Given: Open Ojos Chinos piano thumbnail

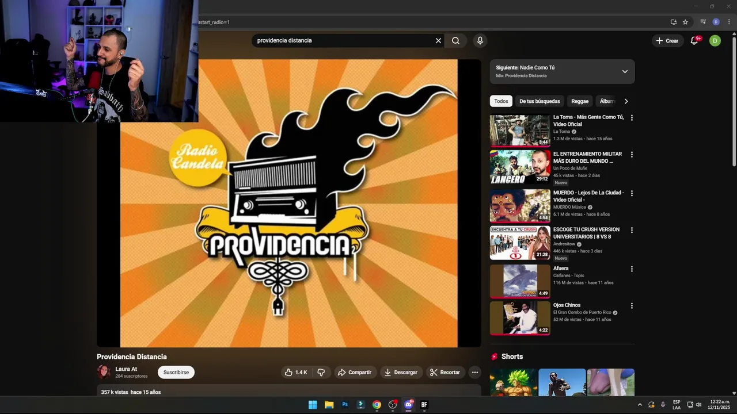Looking at the screenshot, I should tap(520, 318).
